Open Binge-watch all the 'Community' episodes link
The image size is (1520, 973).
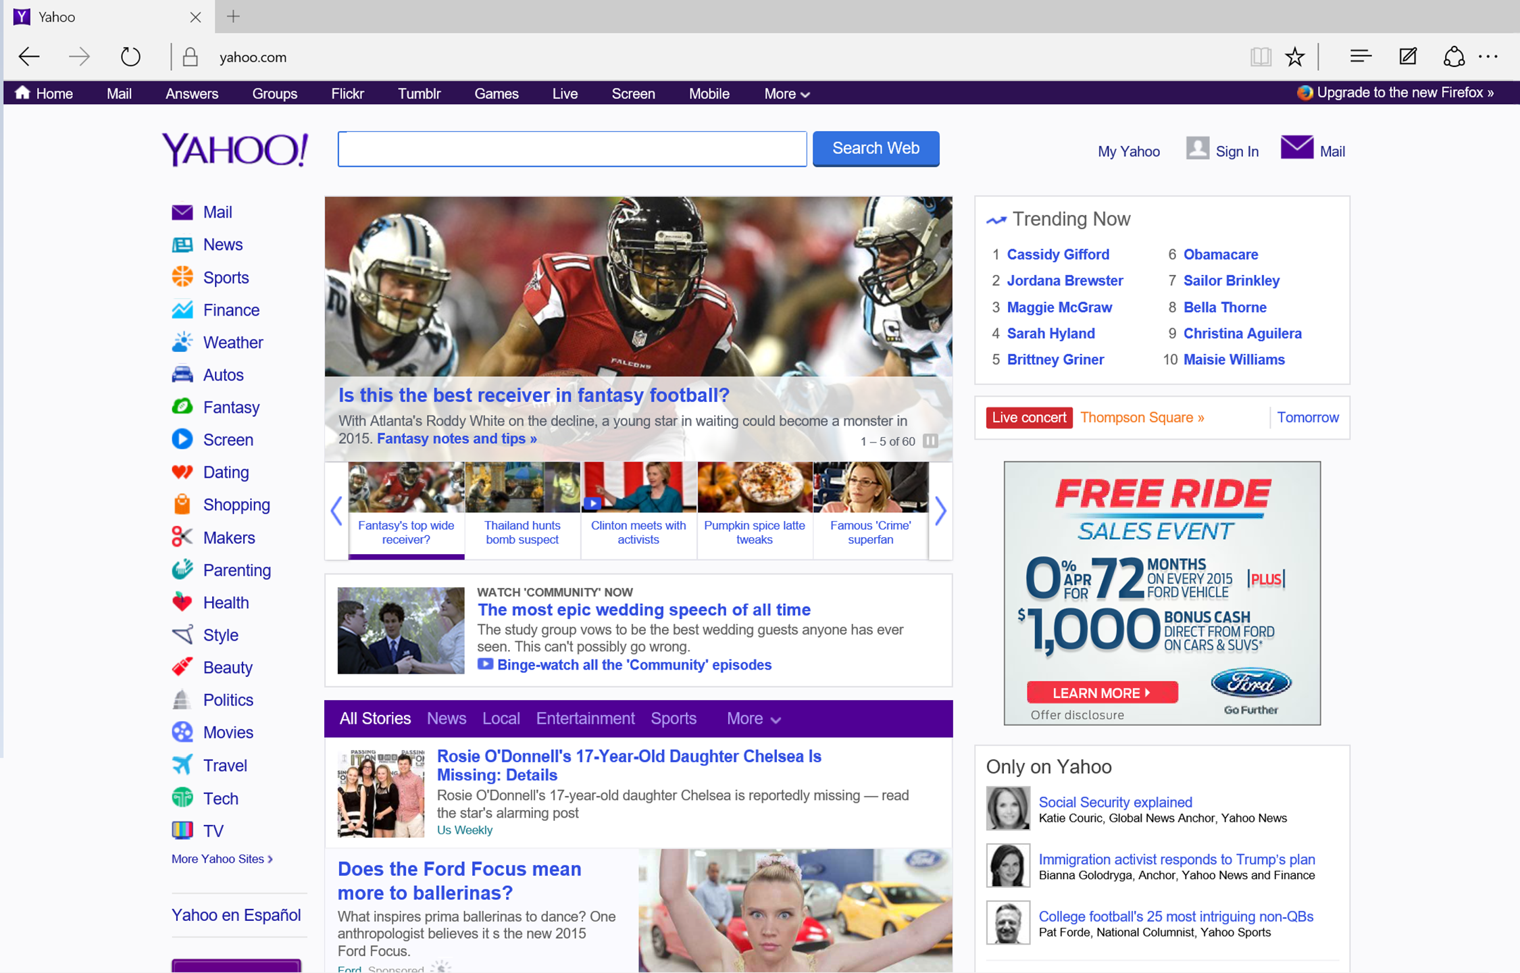pos(634,664)
